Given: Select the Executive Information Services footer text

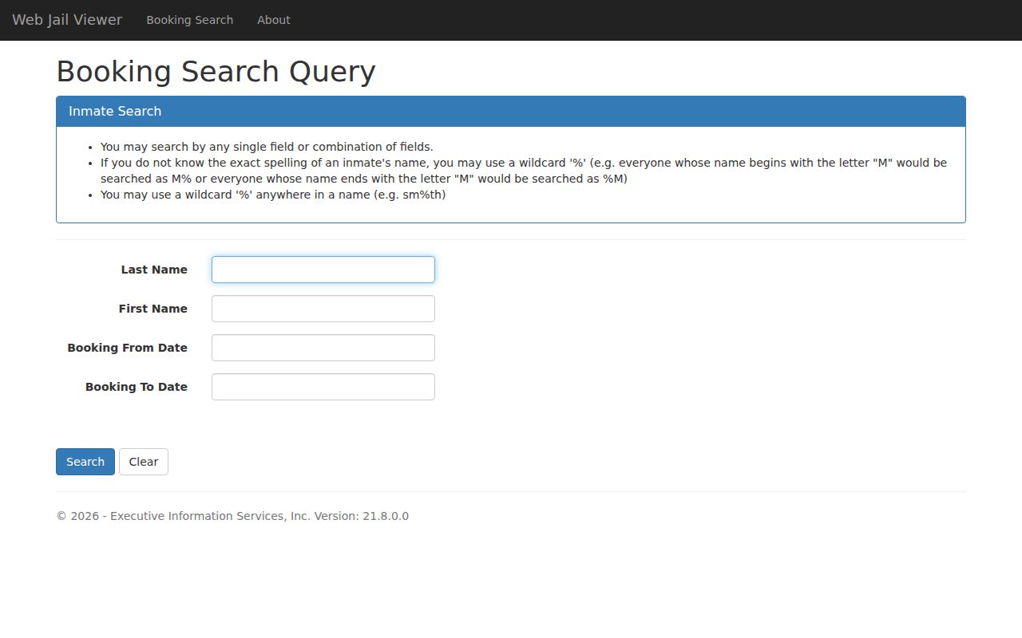Looking at the screenshot, I should pyautogui.click(x=232, y=516).
